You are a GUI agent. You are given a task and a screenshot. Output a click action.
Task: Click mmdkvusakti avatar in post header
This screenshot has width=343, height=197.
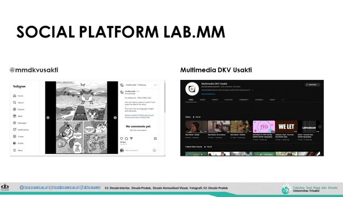coord(122,85)
